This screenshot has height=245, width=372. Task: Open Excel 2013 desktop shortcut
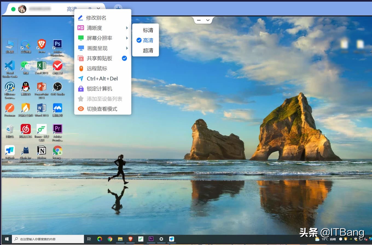pos(42,66)
